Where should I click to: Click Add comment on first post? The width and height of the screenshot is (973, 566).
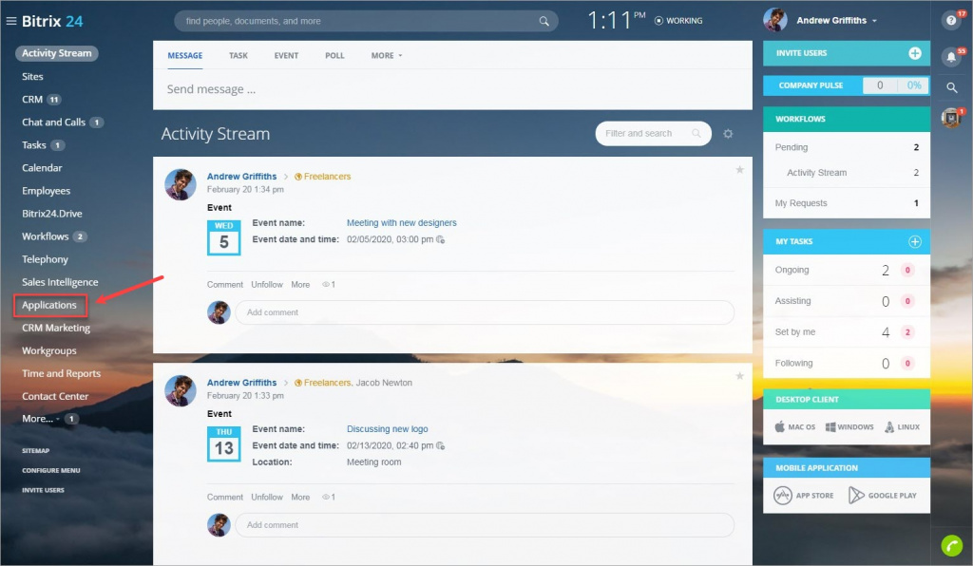[x=484, y=312]
